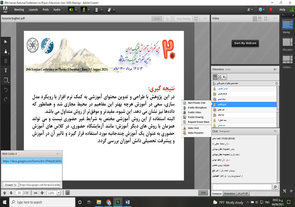The image size is (295, 207).
Task: Select the Text tool in drawing toolbar
Action: [5, 70]
